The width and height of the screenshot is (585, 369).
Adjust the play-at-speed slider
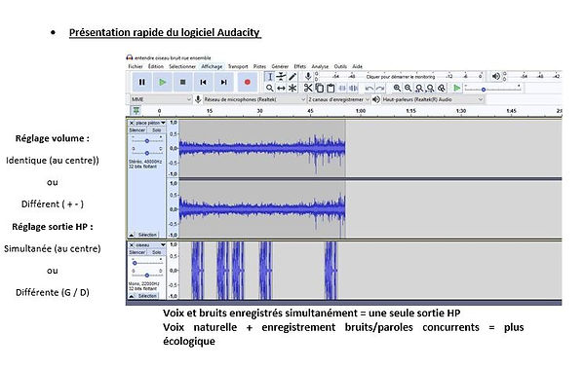pos(492,89)
